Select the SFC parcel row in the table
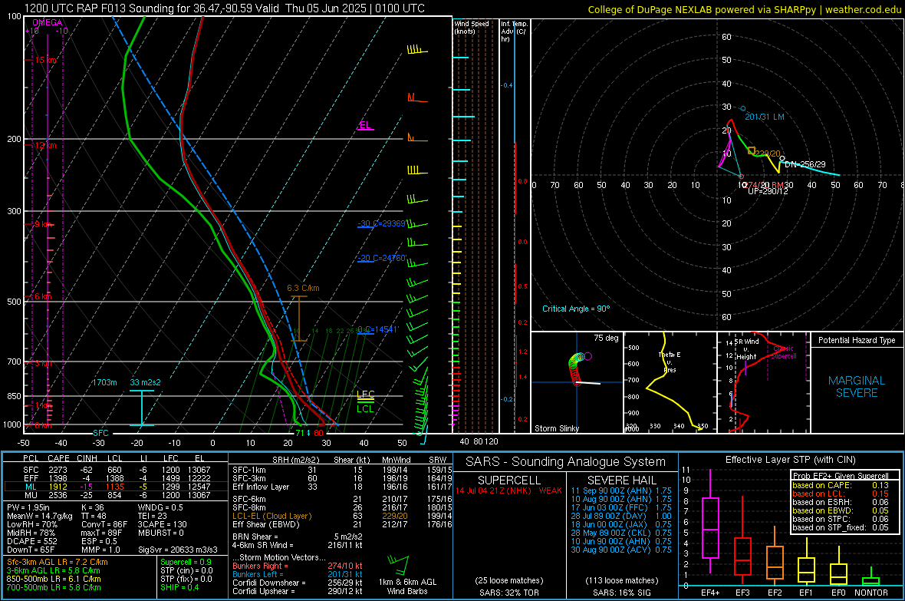 116,470
